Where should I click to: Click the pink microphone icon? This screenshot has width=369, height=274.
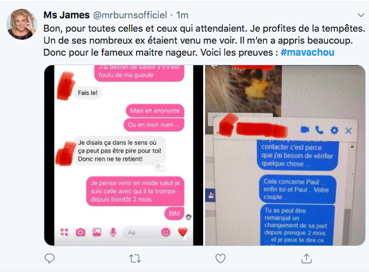click(x=113, y=232)
